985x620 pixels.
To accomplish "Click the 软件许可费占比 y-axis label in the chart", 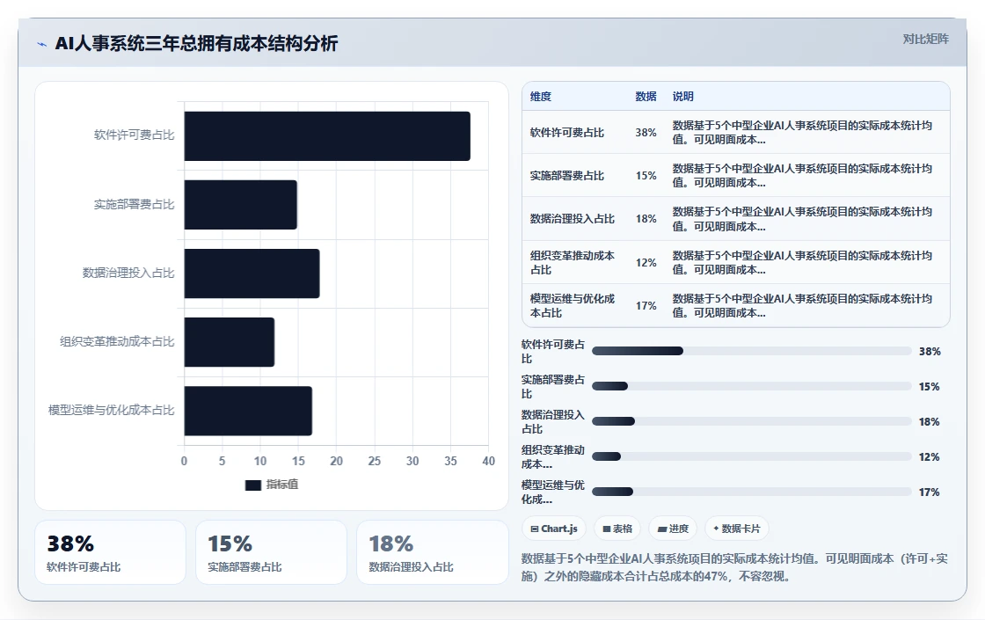I will coord(135,135).
